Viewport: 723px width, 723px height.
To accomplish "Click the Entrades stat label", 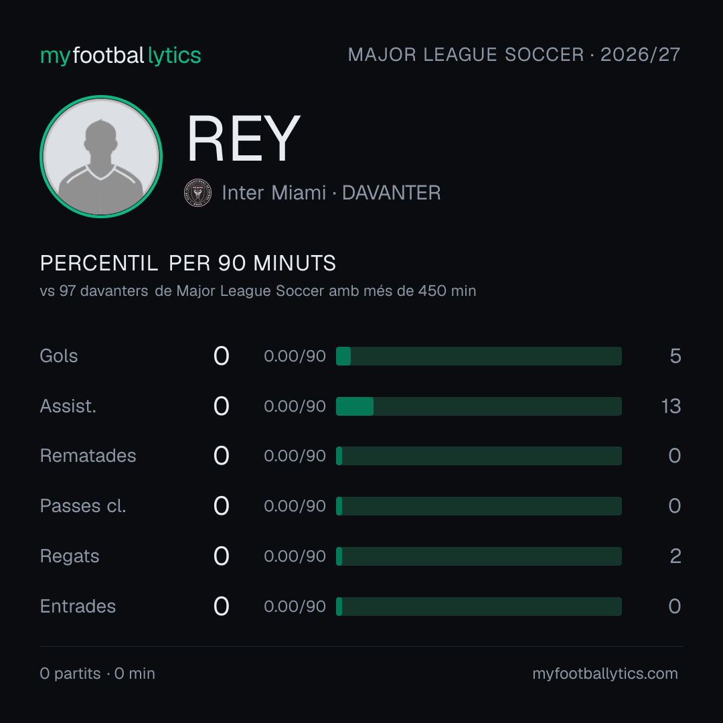I will click(x=78, y=607).
